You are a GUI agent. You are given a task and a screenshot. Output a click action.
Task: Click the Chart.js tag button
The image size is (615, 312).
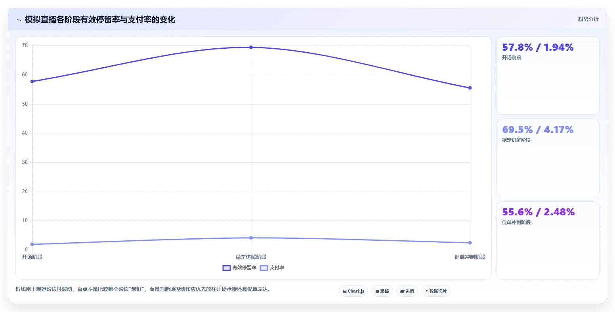coord(353,291)
